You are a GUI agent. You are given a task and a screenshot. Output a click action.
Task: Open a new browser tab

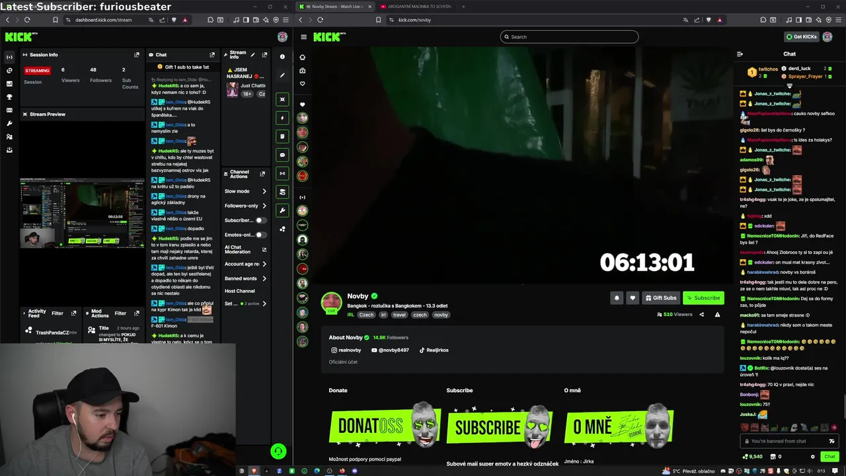click(463, 7)
